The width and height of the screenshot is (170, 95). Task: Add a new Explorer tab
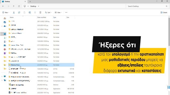click(x=30, y=2)
